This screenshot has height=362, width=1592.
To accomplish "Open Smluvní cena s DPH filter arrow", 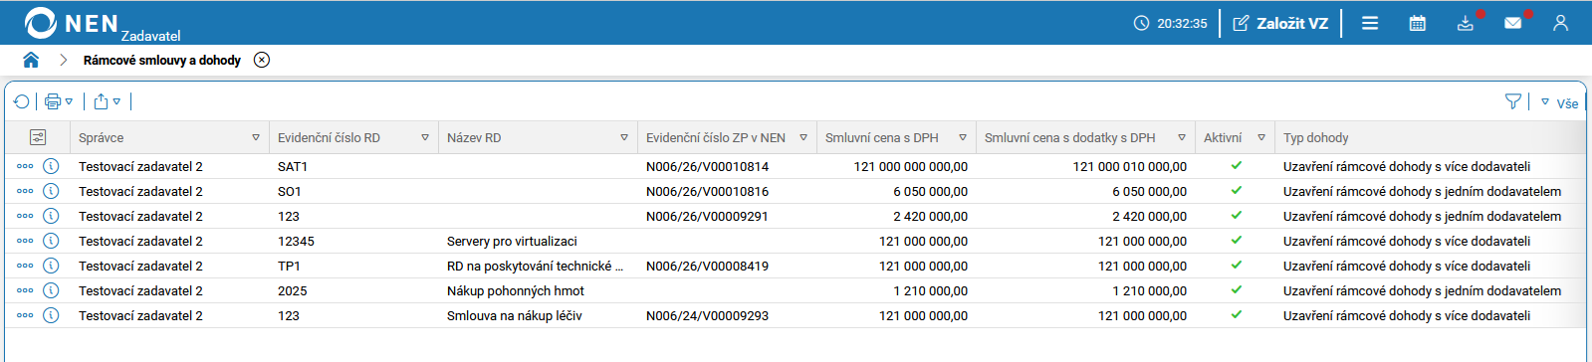I will point(963,138).
